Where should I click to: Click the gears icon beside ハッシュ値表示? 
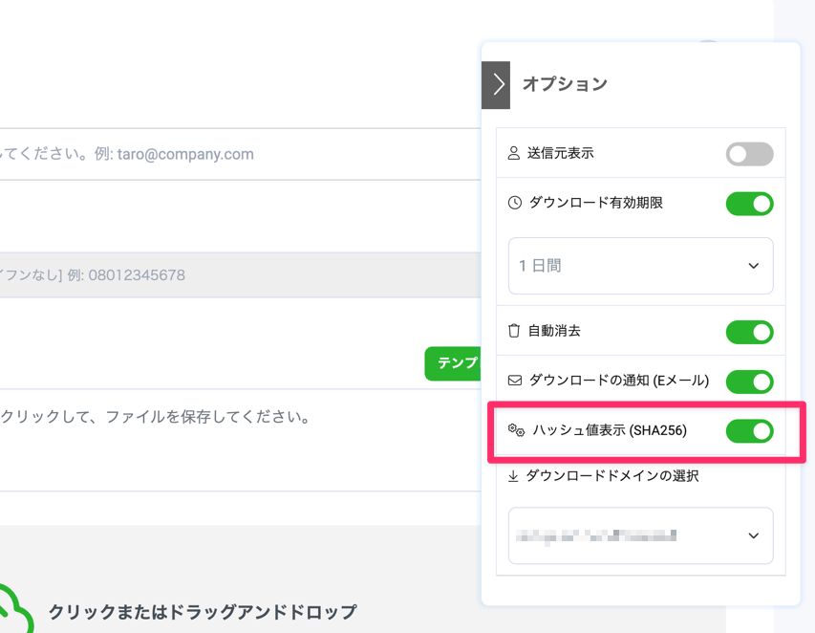516,431
